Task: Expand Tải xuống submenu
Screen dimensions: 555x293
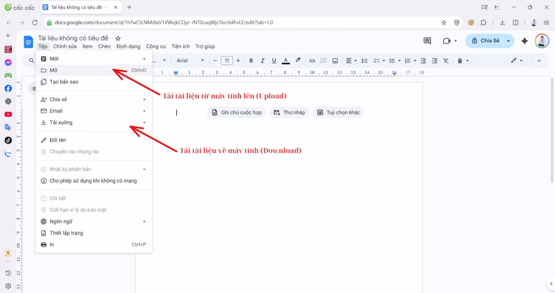Action: point(144,123)
